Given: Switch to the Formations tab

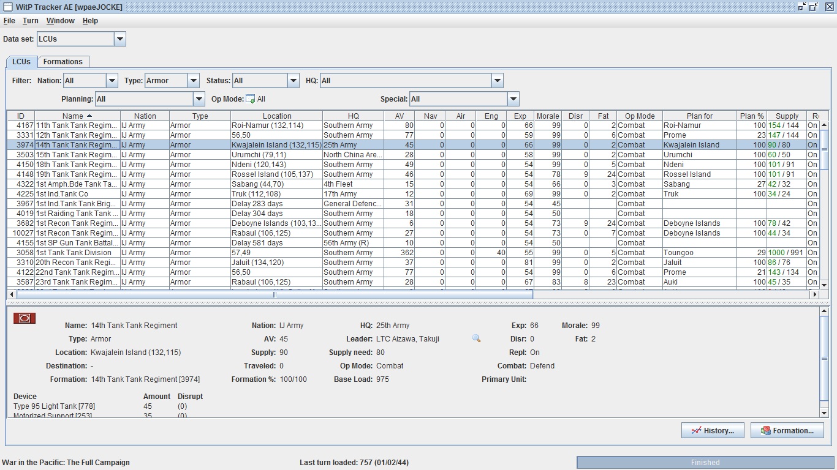Looking at the screenshot, I should click(63, 62).
